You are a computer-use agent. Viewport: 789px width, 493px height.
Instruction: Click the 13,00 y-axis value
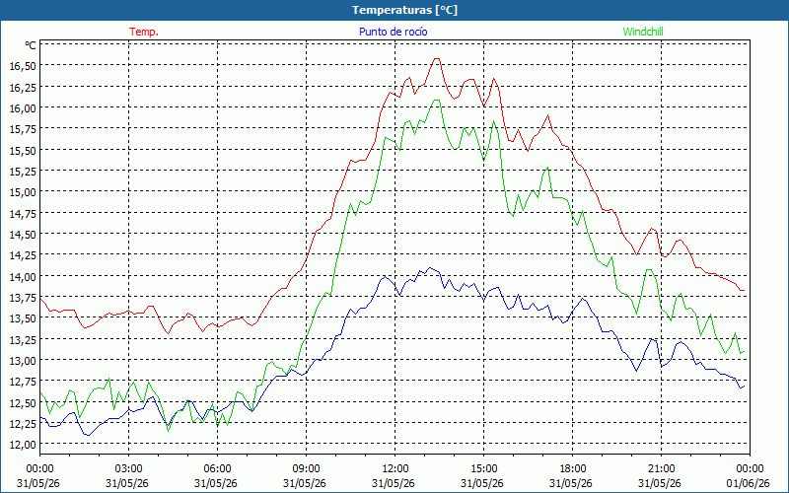point(23,360)
